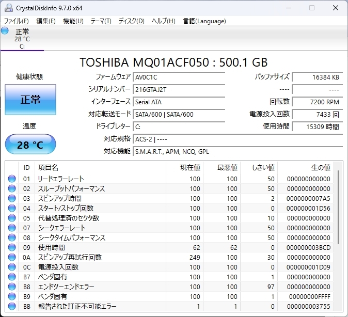348x317 pixels.
Task: Open the ディスク(D) menu
Action: point(131,21)
